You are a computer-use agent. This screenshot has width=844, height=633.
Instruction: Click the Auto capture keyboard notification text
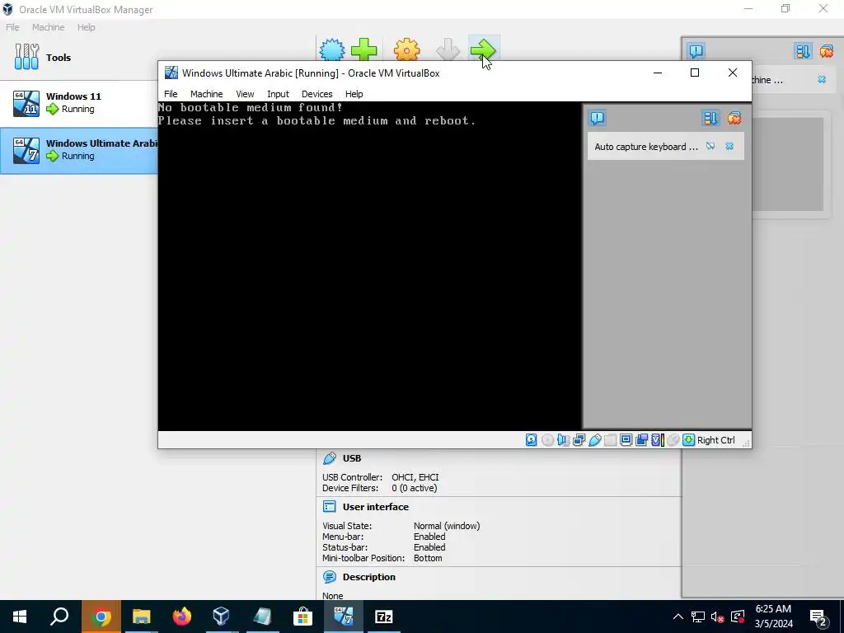tap(646, 147)
